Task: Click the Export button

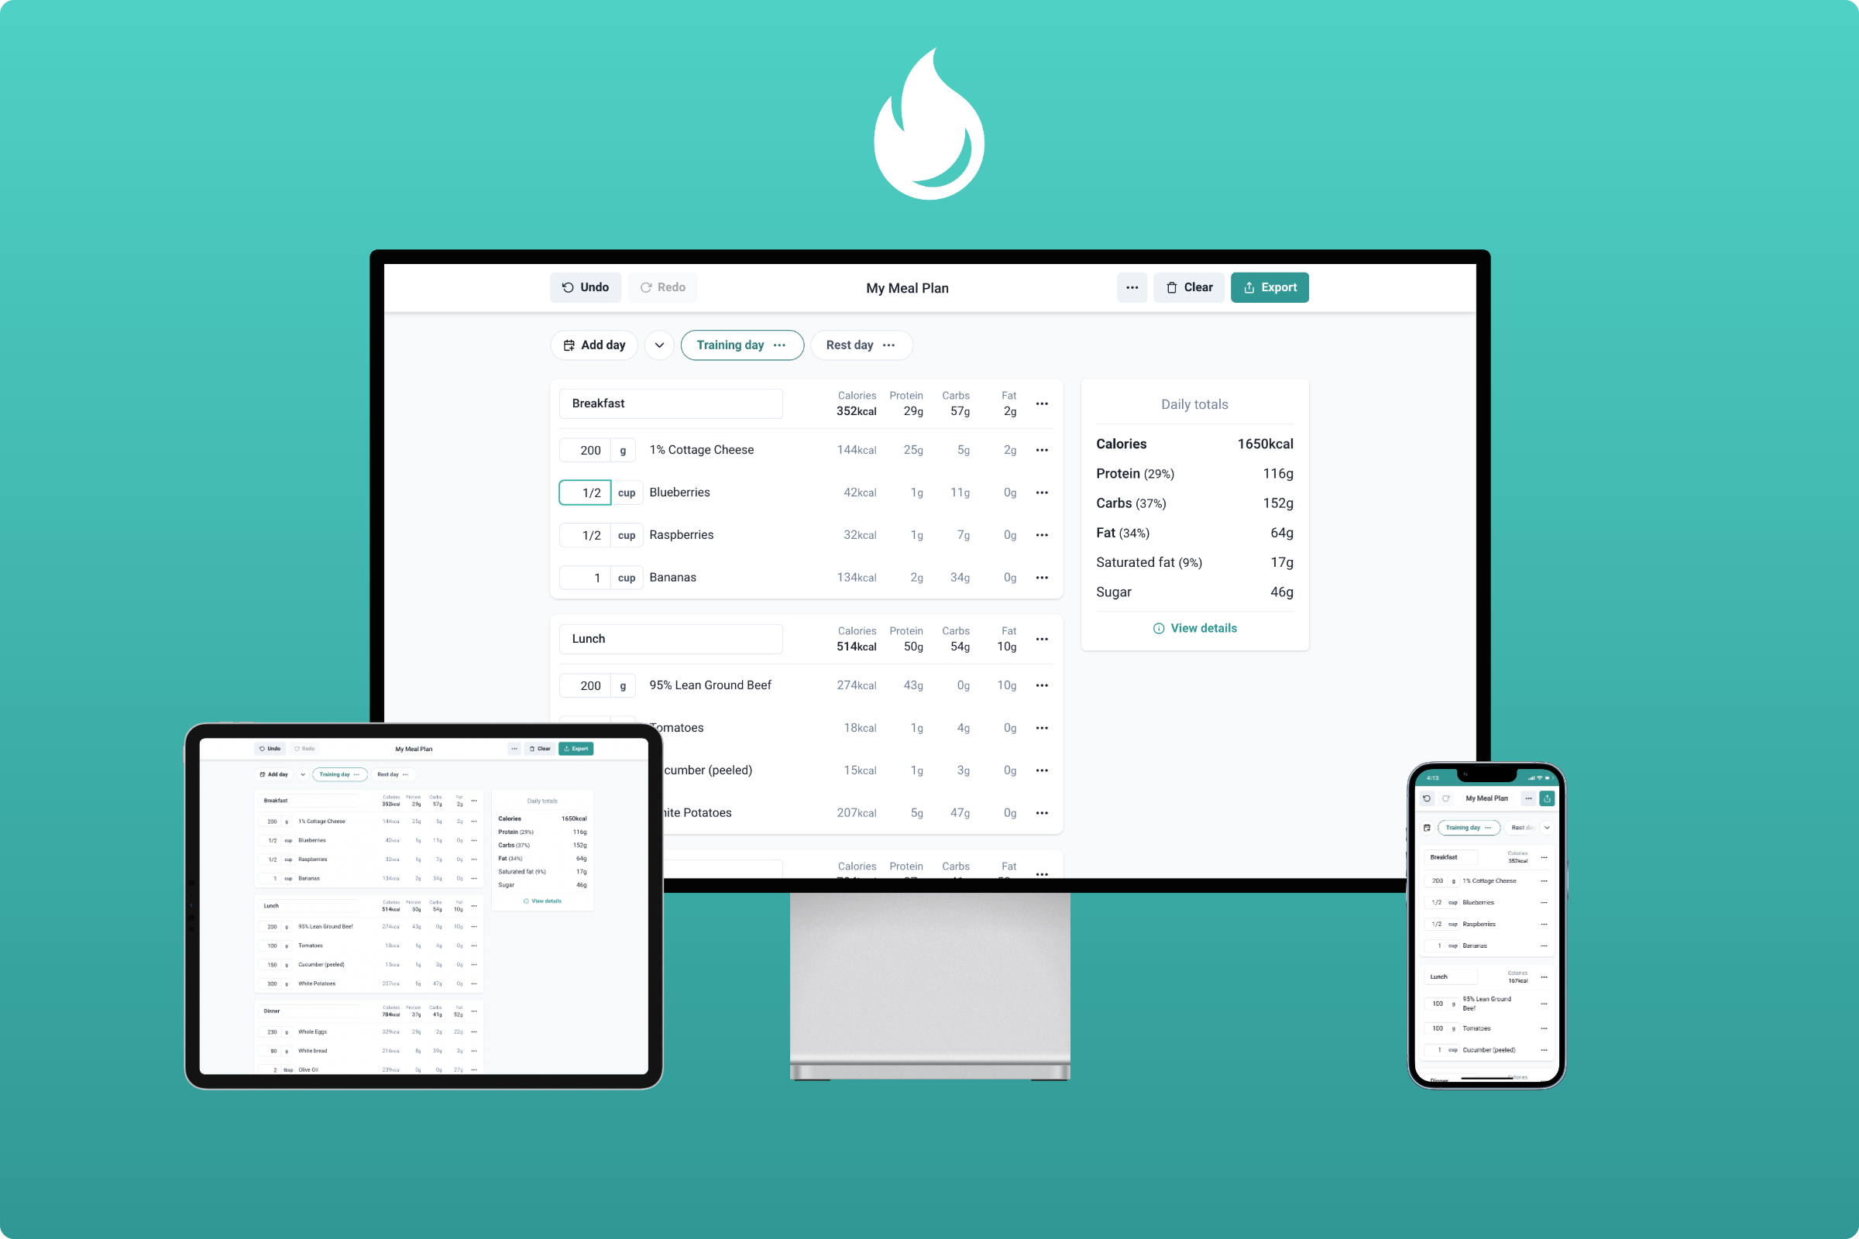Action: (x=1269, y=287)
